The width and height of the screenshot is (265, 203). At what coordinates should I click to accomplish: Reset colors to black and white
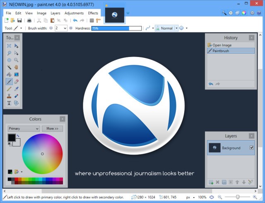pyautogui.click(x=10, y=144)
